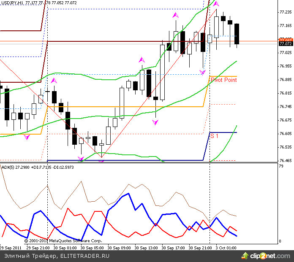This screenshot has height=262, width=294.
Task: Click the 76.605 price scale label
Action: (x=286, y=134)
